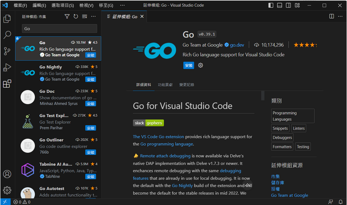Image resolution: width=347 pixels, height=205 pixels.
Task: Select the Formatters category tag
Action: coord(282,147)
